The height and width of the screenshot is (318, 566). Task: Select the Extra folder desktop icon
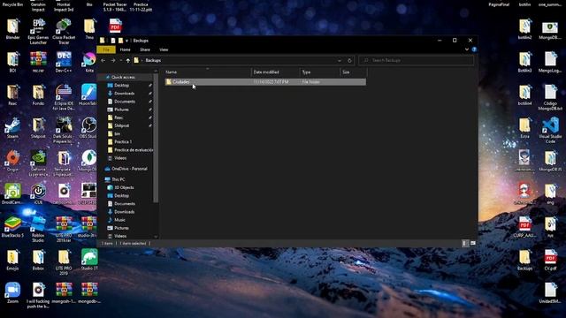pos(524,128)
